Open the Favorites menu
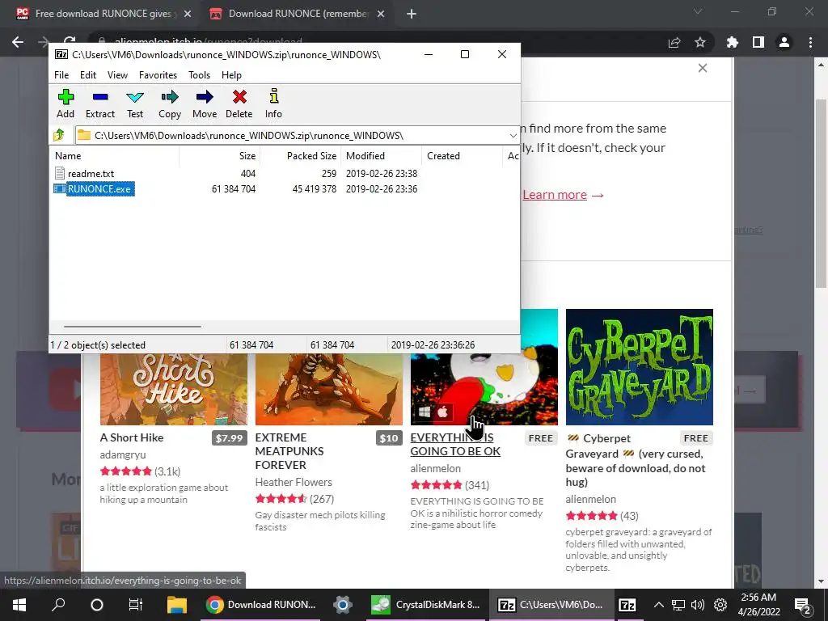 [158, 75]
